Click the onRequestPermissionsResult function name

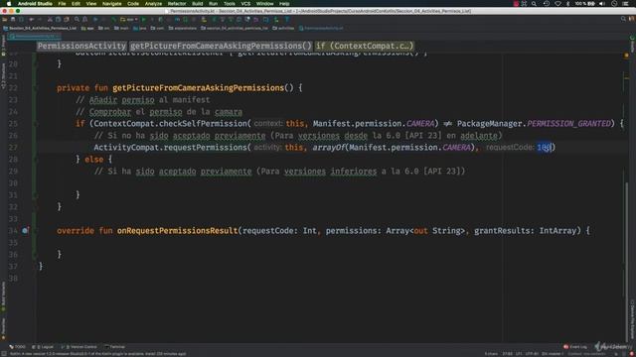coord(177,231)
